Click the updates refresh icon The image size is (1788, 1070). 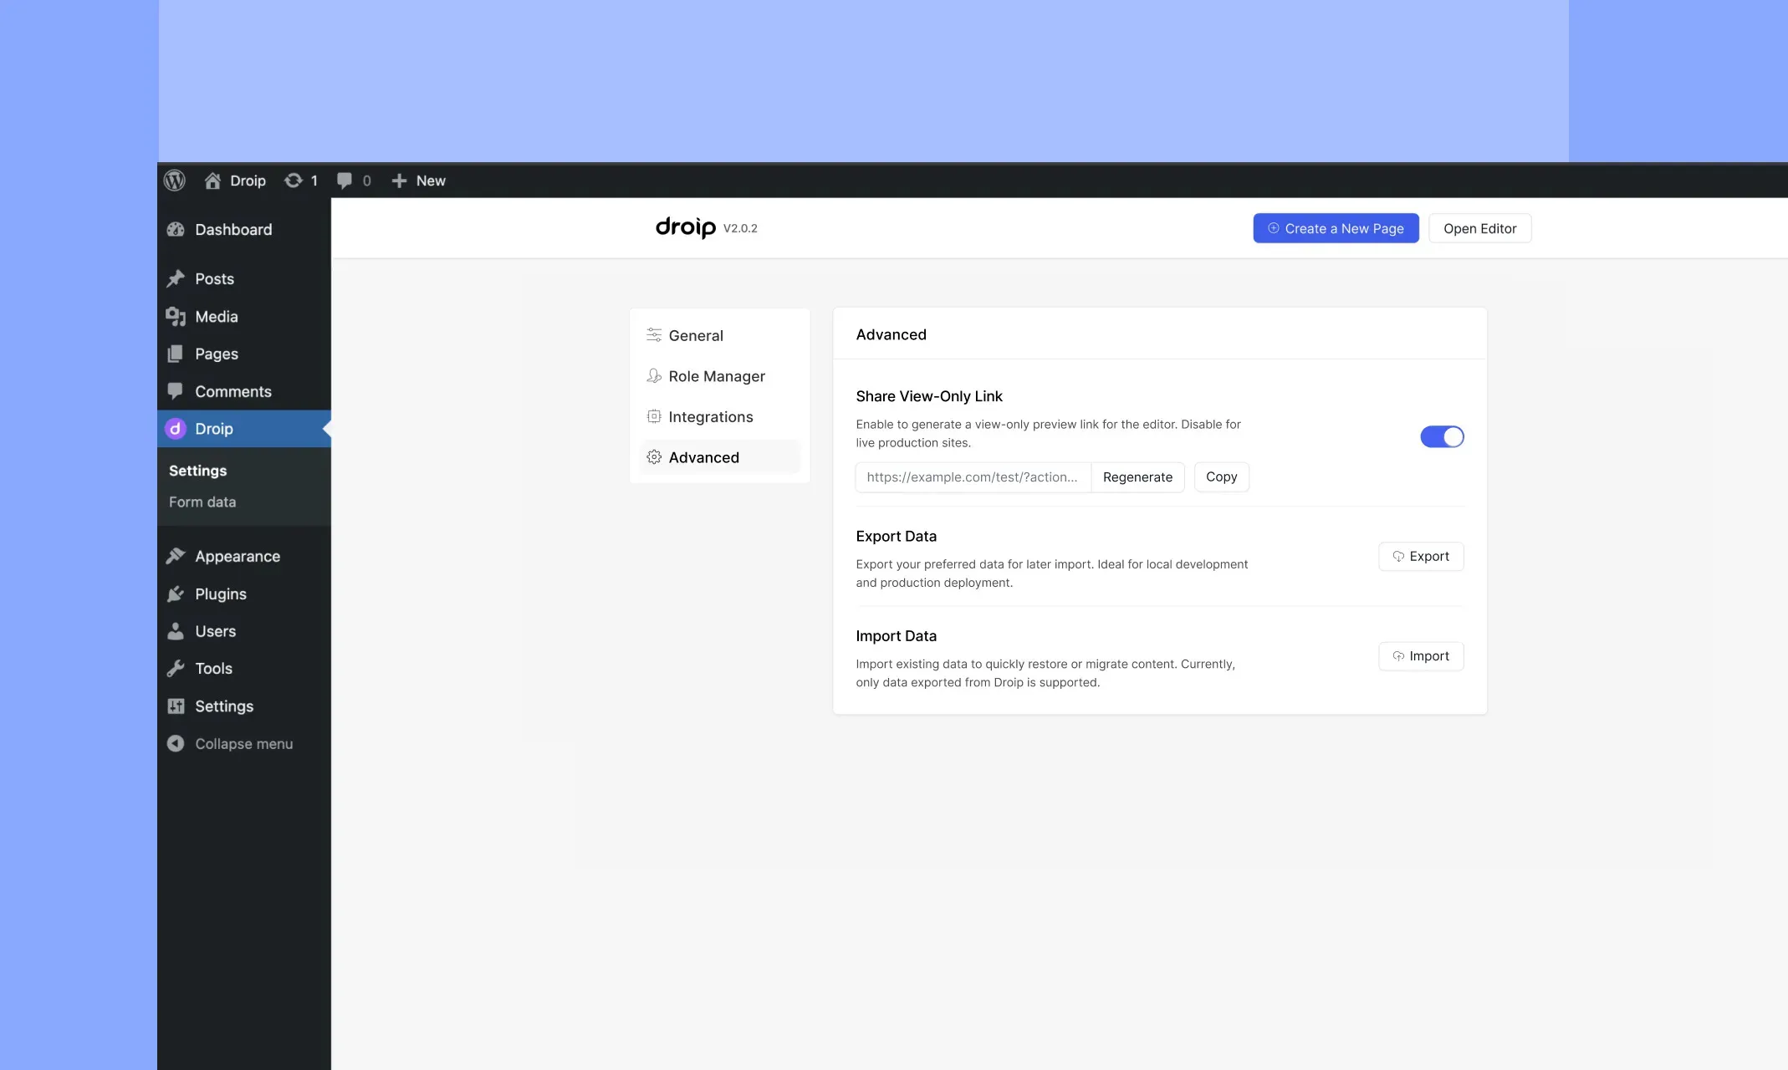pyautogui.click(x=293, y=181)
